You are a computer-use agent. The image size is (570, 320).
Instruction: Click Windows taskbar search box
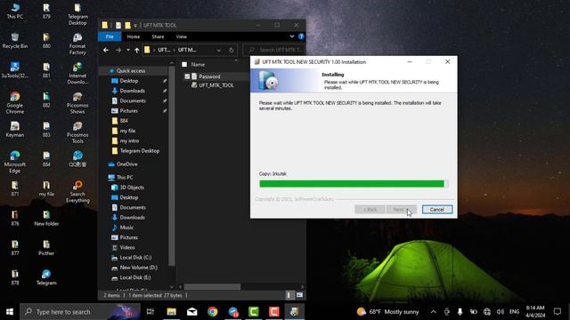click(x=79, y=312)
